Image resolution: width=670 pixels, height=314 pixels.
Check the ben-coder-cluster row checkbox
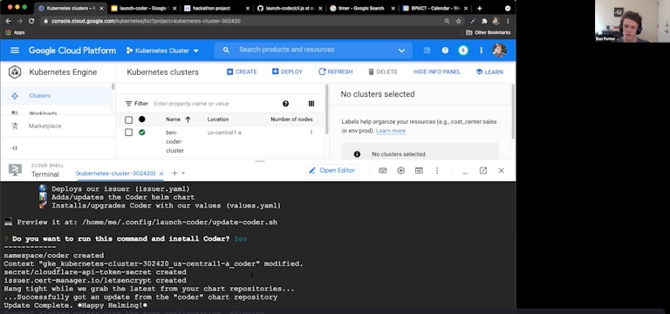pos(128,133)
